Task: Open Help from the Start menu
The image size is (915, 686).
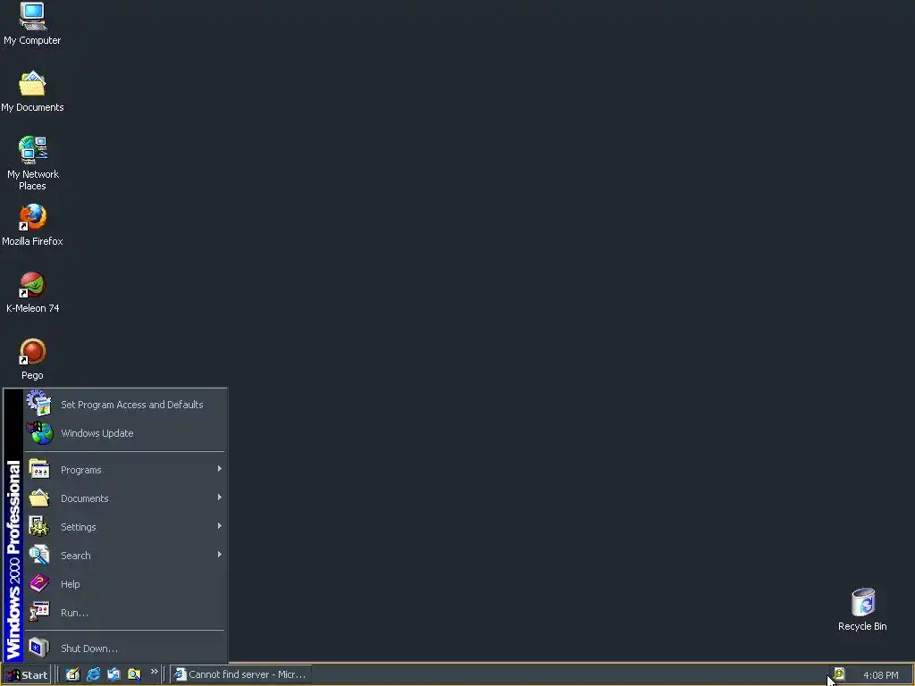Action: pyautogui.click(x=124, y=584)
